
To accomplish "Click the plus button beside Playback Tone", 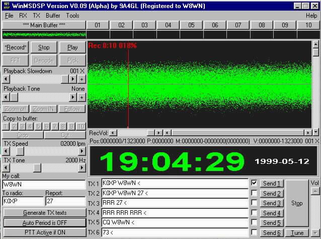I will click(82, 97).
